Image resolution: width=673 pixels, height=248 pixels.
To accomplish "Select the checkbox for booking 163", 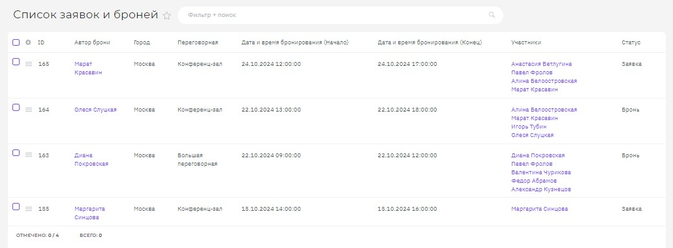I will coord(16,153).
